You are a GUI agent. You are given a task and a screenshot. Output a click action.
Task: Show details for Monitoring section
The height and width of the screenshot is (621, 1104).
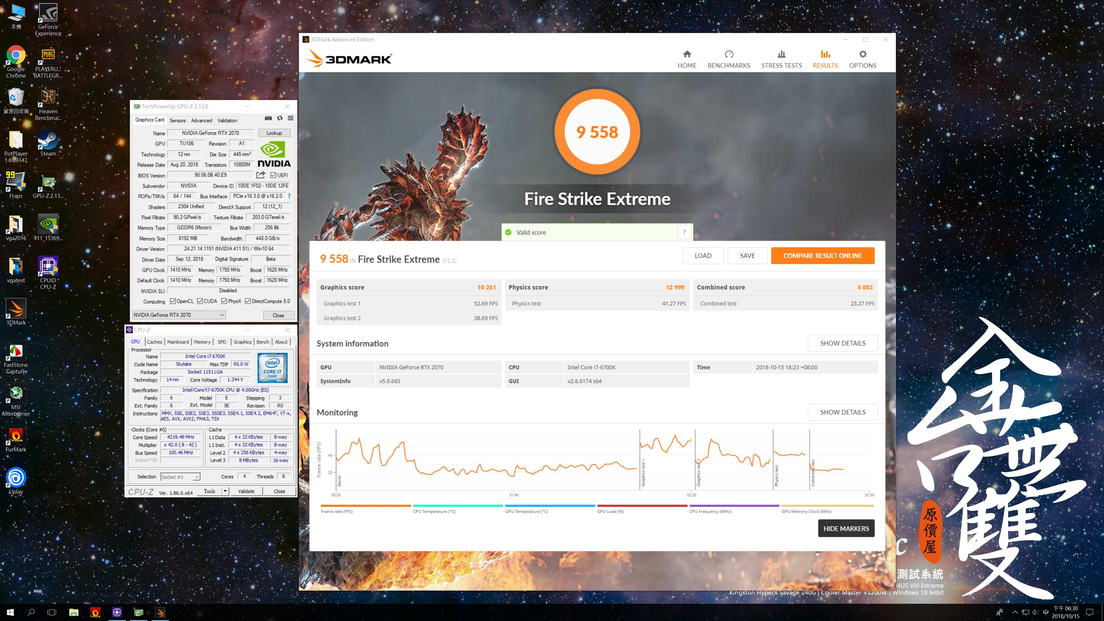843,412
